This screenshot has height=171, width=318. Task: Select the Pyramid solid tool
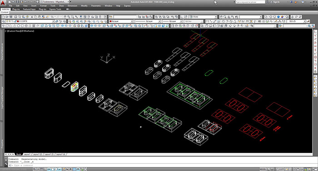[30, 26]
